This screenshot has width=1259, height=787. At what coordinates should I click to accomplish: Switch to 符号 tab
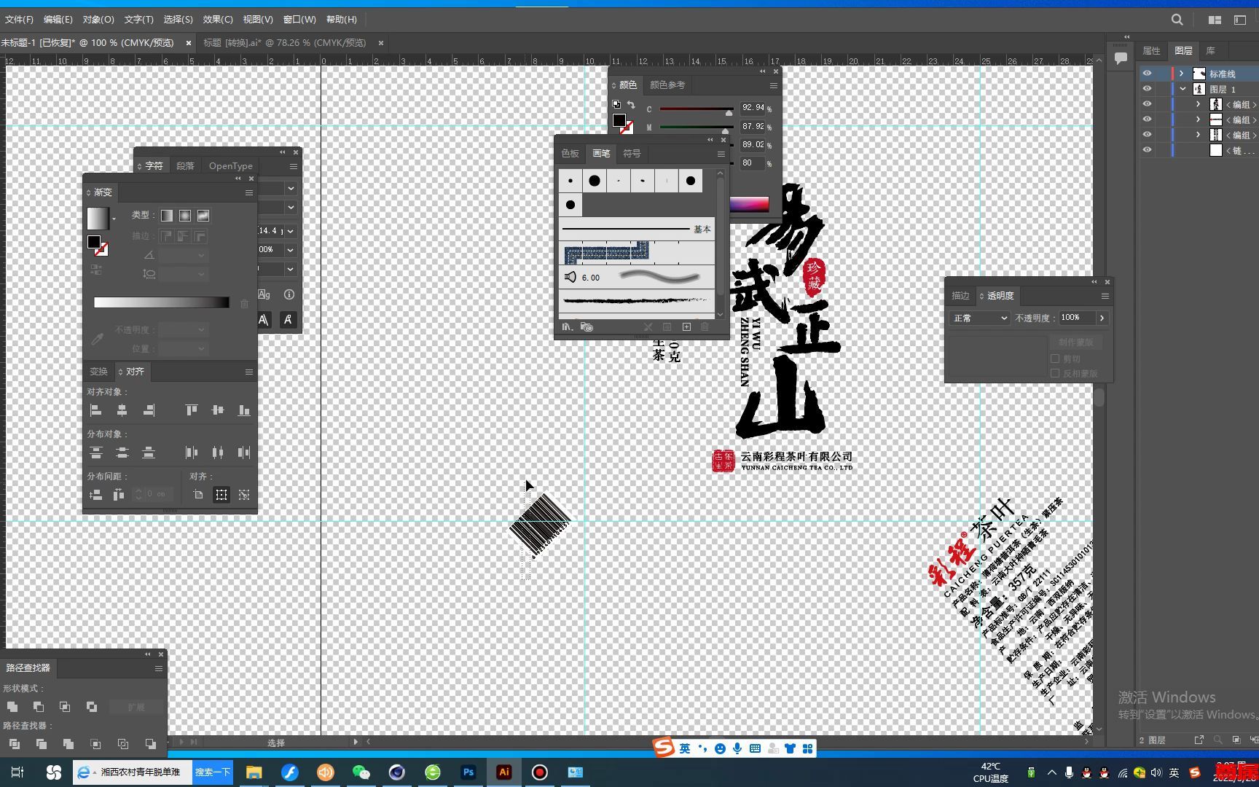632,154
